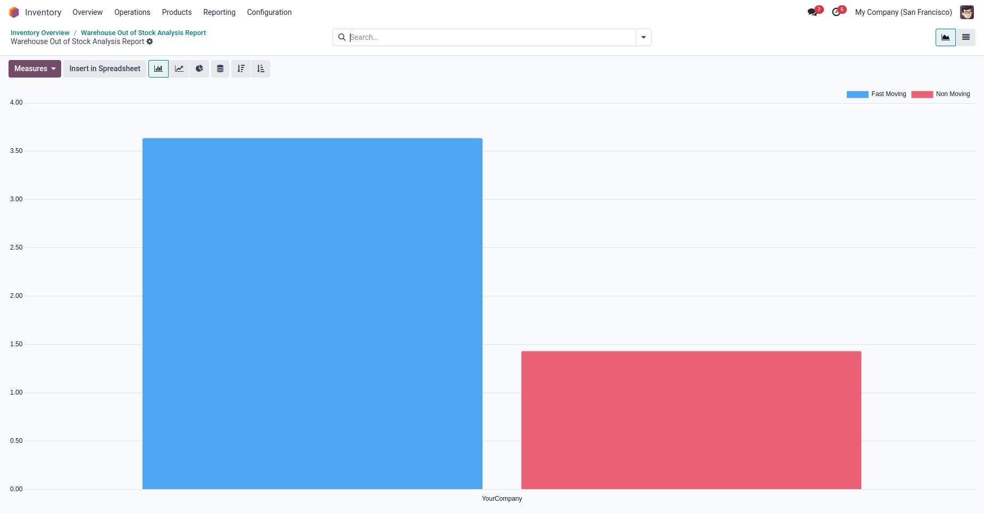This screenshot has height=513, width=984.
Task: Toggle the Non Moving legend swatch
Action: (x=922, y=95)
